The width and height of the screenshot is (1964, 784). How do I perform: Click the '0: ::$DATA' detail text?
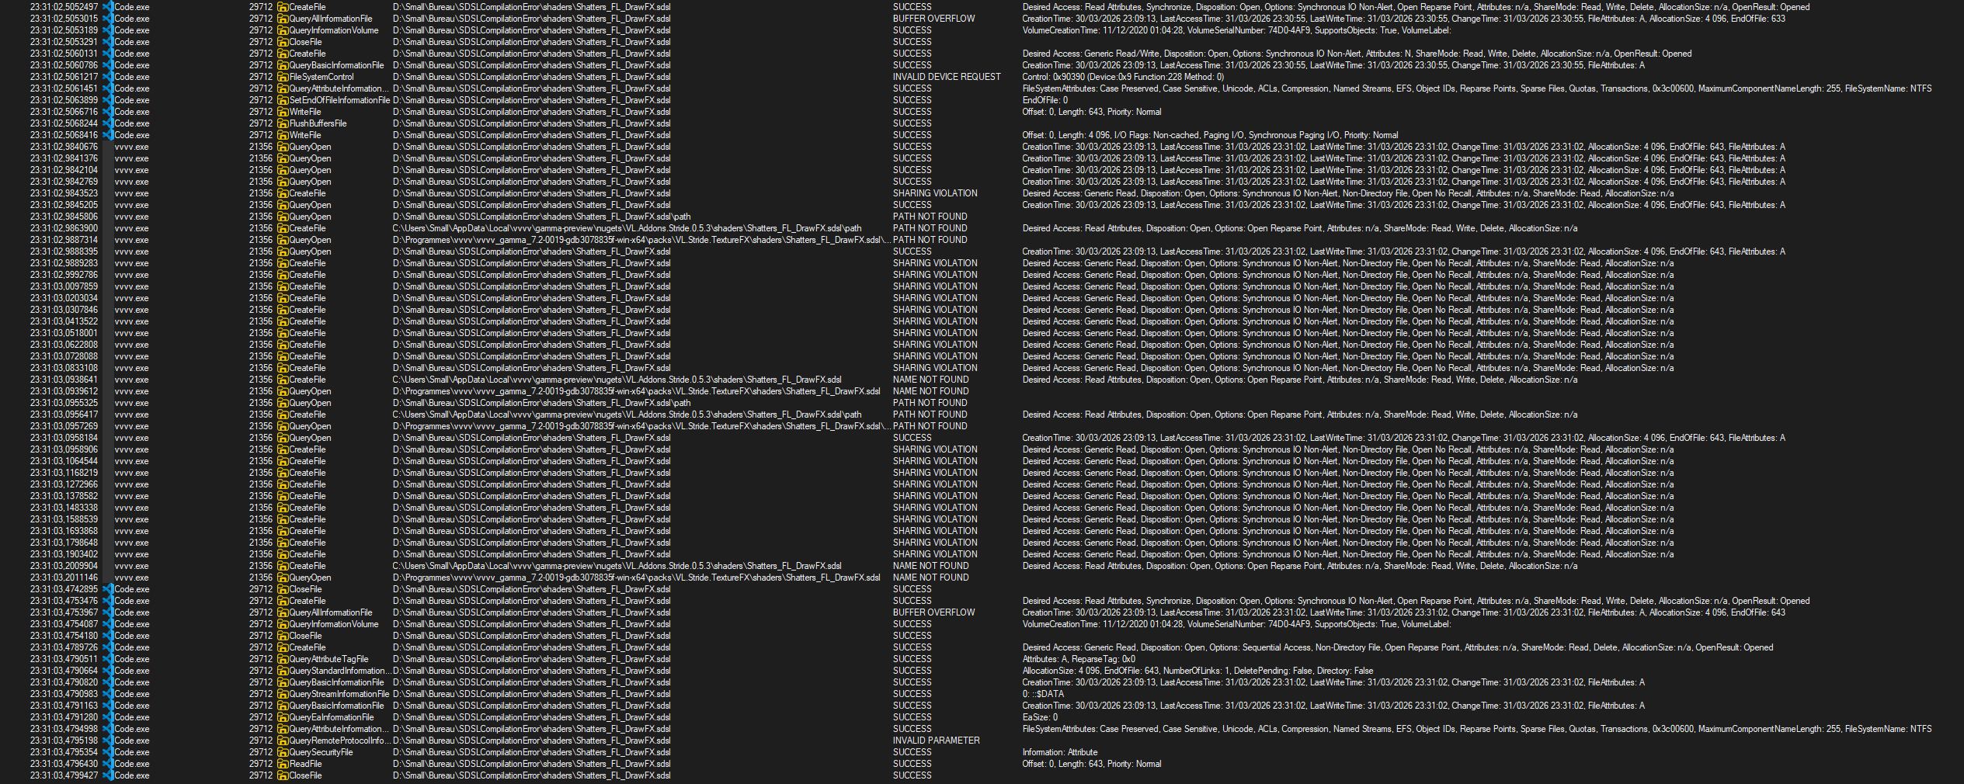(1043, 694)
